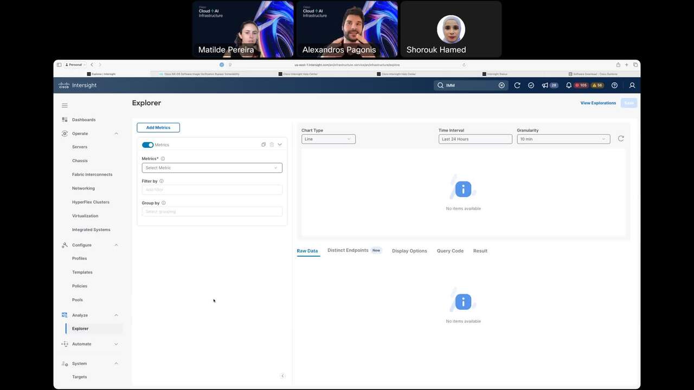Click browser back arrow
Viewport: 694px width, 390px height.
tap(92, 64)
